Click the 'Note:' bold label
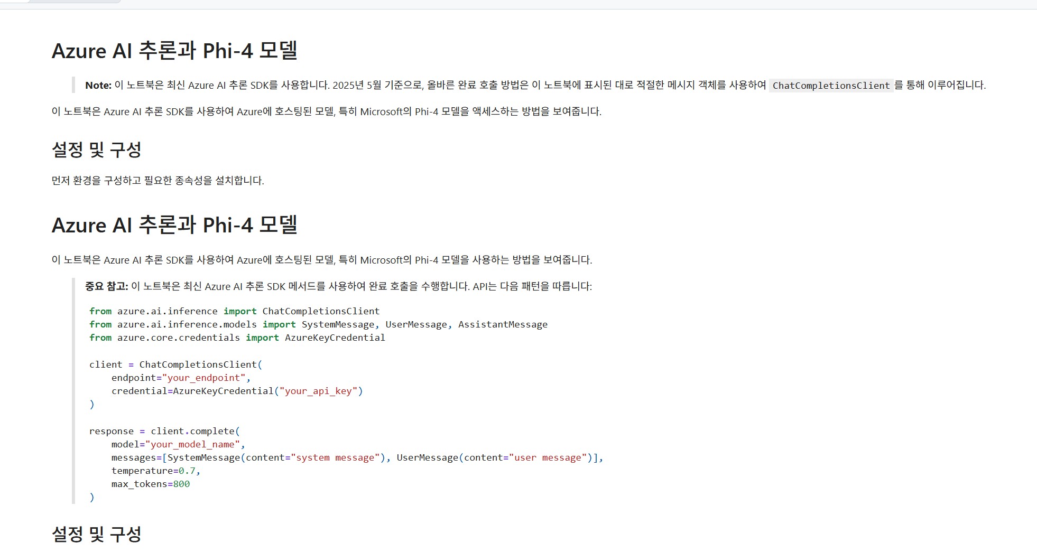Screen dimensions: 1037x552 98,85
